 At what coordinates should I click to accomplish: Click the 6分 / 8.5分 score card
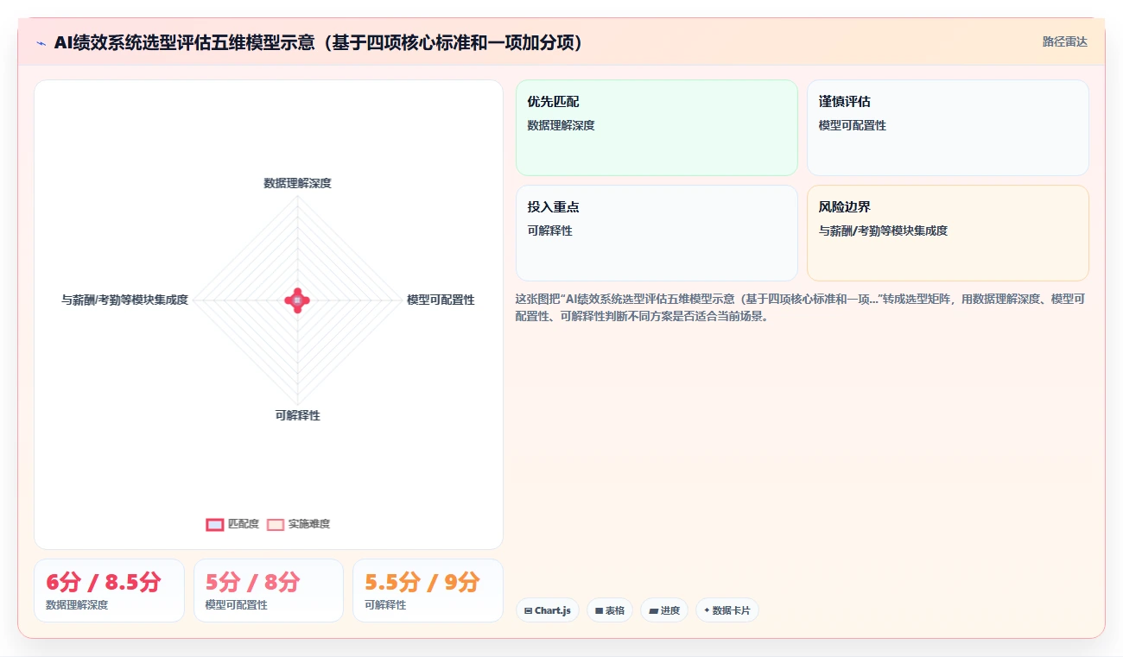point(109,591)
